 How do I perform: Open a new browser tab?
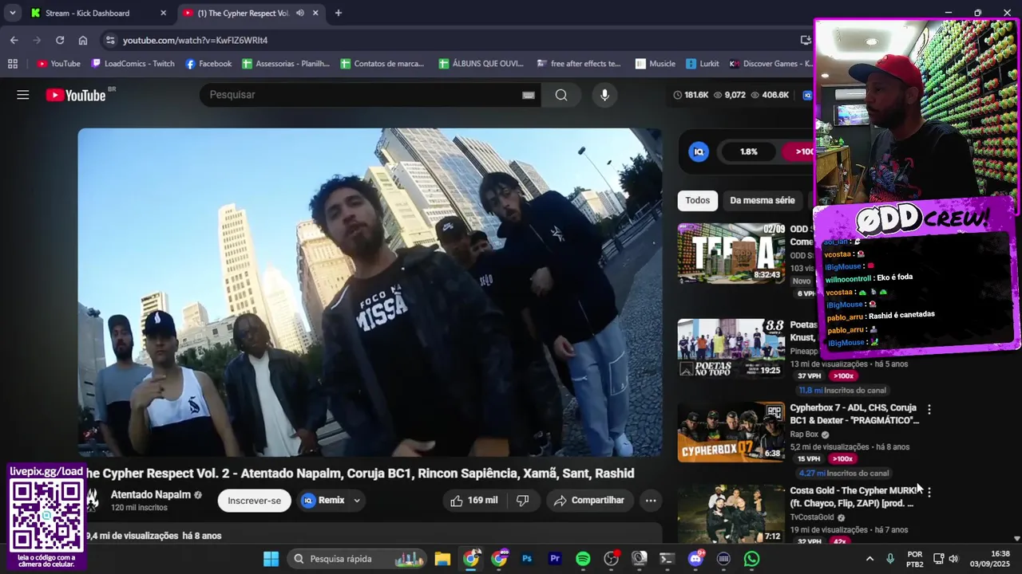pyautogui.click(x=339, y=13)
